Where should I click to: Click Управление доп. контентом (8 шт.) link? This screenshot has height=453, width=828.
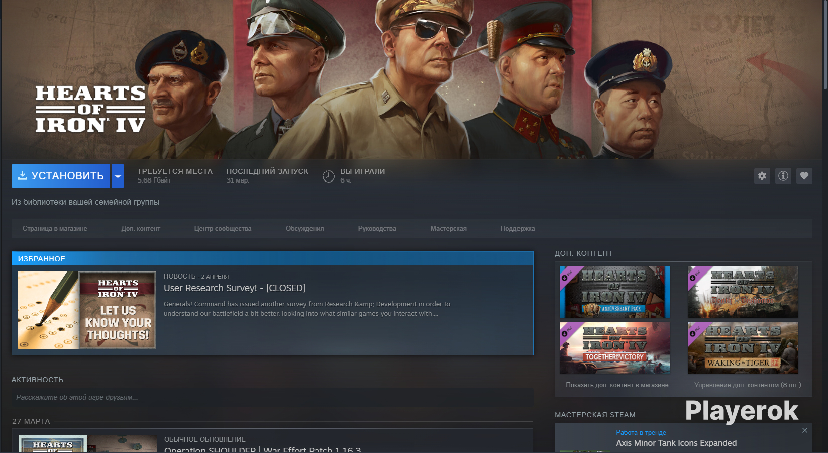(x=748, y=385)
